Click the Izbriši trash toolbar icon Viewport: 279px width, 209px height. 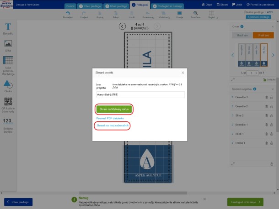click(131, 15)
